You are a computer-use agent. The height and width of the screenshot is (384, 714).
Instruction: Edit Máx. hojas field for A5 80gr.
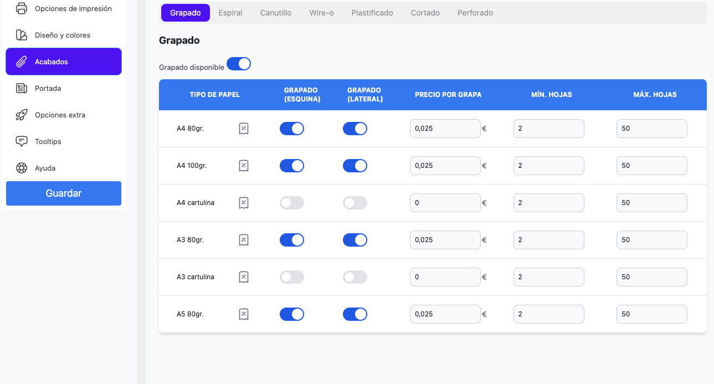[652, 314]
